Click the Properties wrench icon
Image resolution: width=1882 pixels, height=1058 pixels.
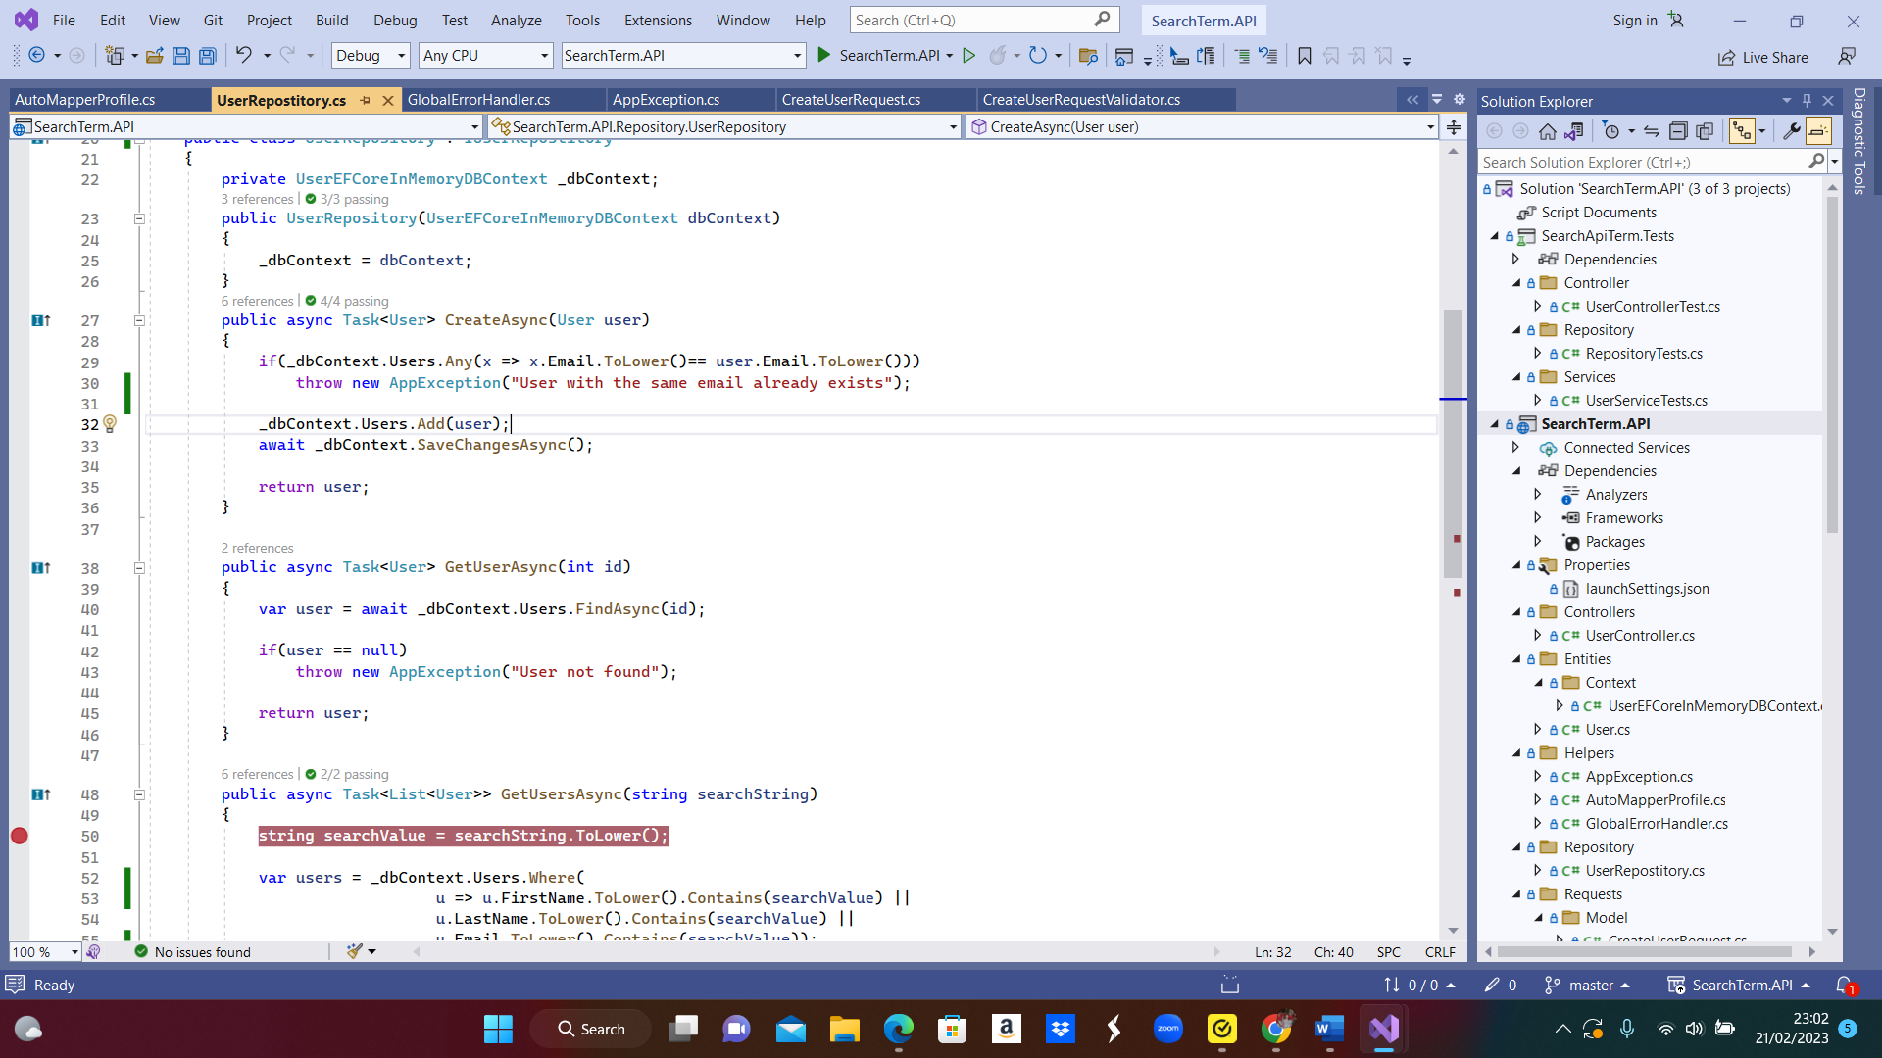[x=1791, y=131]
